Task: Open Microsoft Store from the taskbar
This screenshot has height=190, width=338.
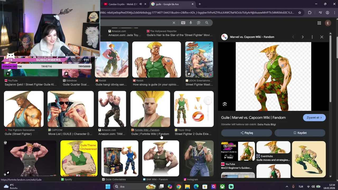Action: 205,187
